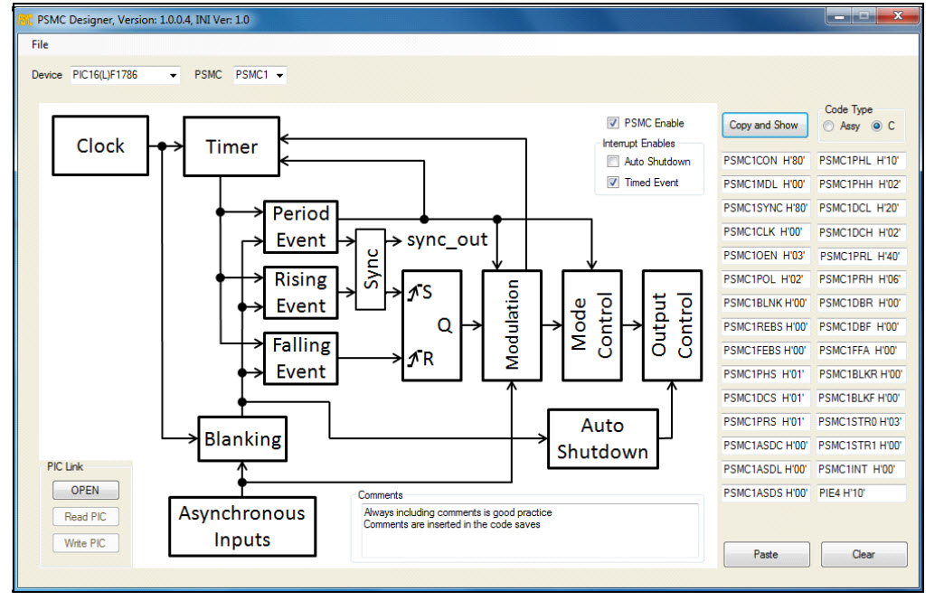The image size is (944, 610).
Task: Select the C code type radio button
Action: coord(876,126)
